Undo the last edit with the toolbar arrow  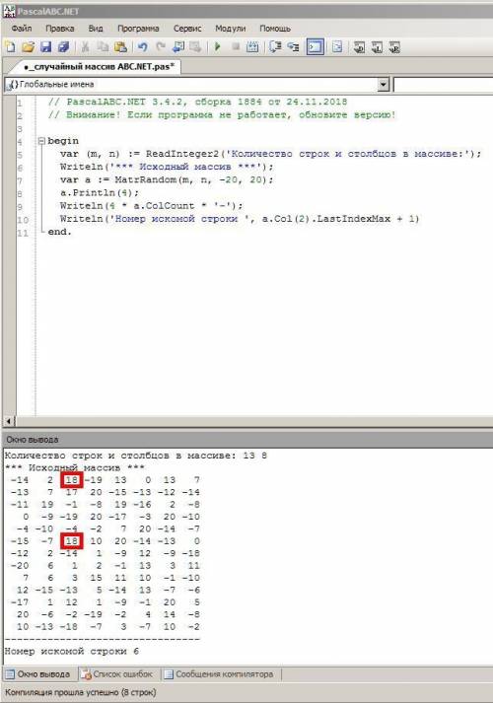pyautogui.click(x=143, y=47)
